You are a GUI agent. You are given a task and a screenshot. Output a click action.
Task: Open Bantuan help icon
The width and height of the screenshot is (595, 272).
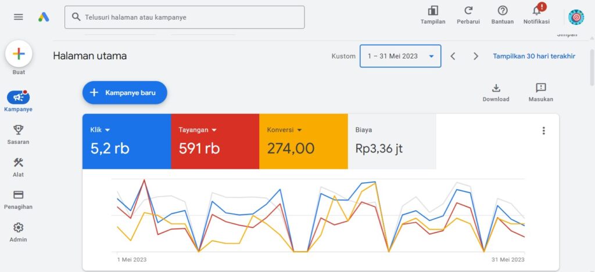pos(503,11)
